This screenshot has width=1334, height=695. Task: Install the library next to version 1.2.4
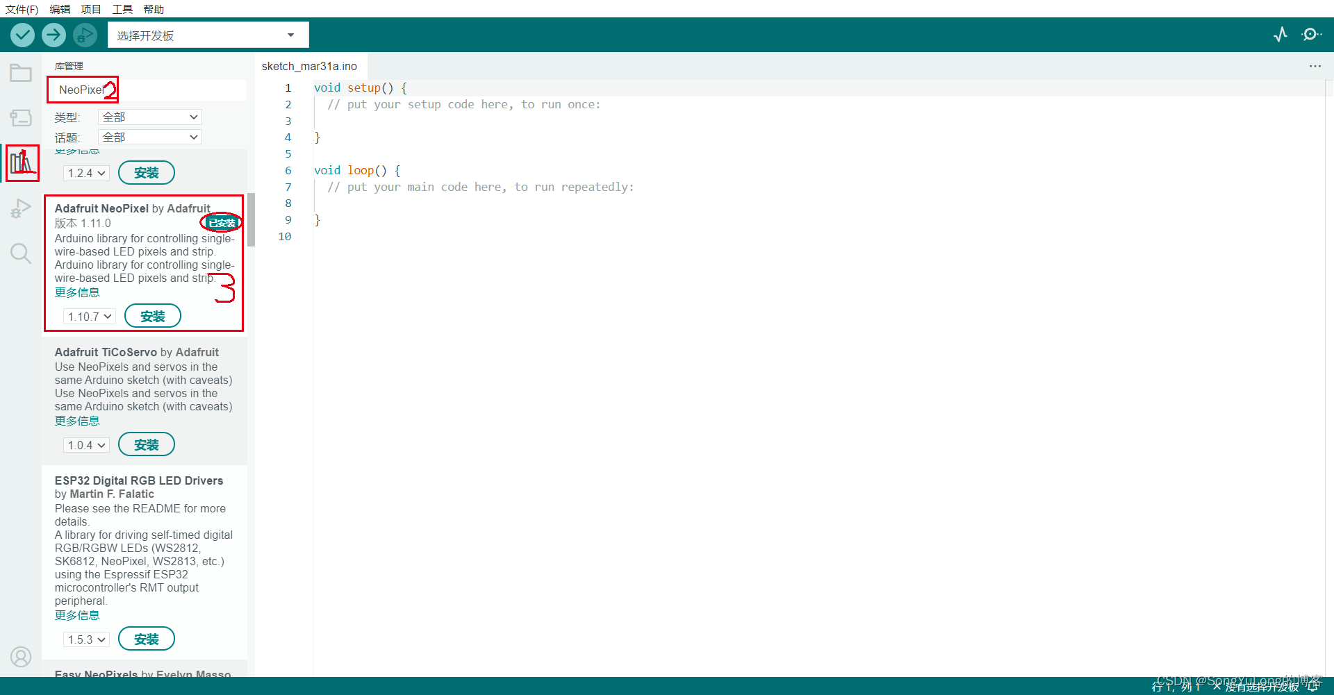coord(147,173)
